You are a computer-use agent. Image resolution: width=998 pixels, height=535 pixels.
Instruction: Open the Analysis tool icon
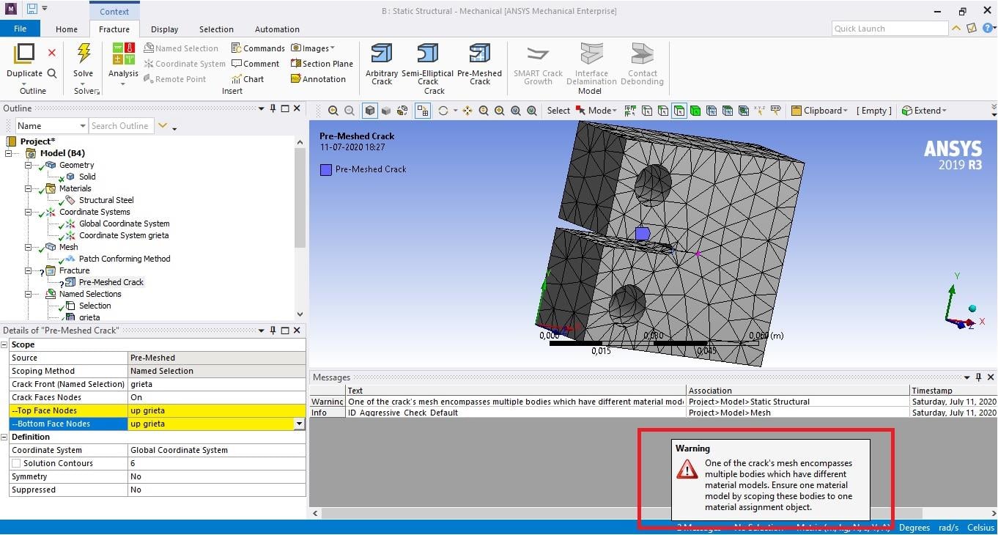[123, 54]
